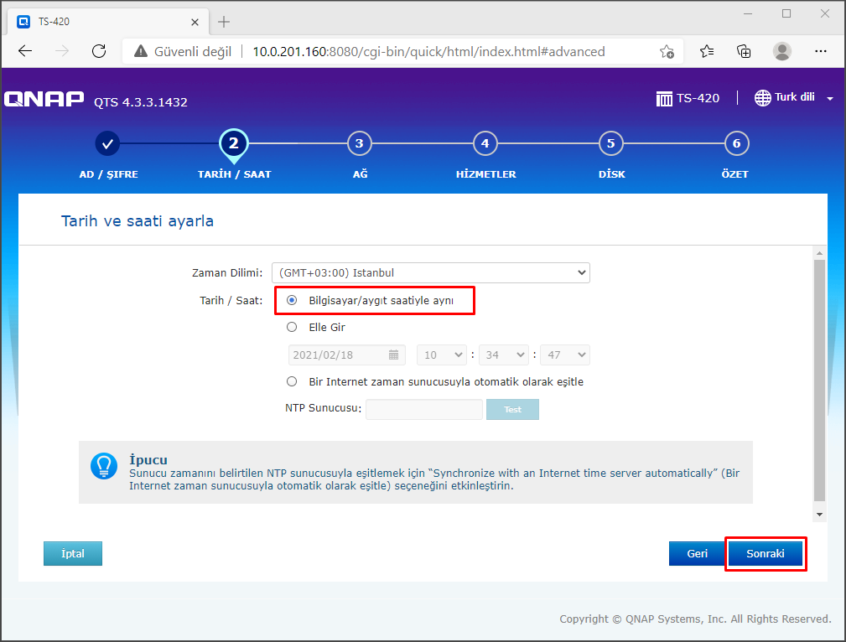The image size is (846, 642).
Task: Select the 'Elle Gir' radio option
Action: [292, 328]
